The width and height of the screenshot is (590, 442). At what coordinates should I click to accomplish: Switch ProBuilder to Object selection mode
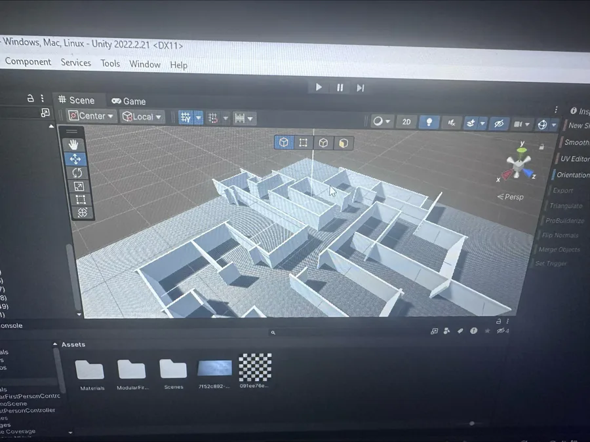pos(284,143)
